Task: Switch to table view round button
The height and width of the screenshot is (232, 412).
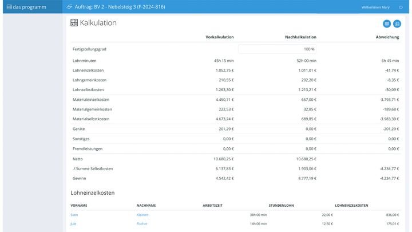Action: point(387,23)
